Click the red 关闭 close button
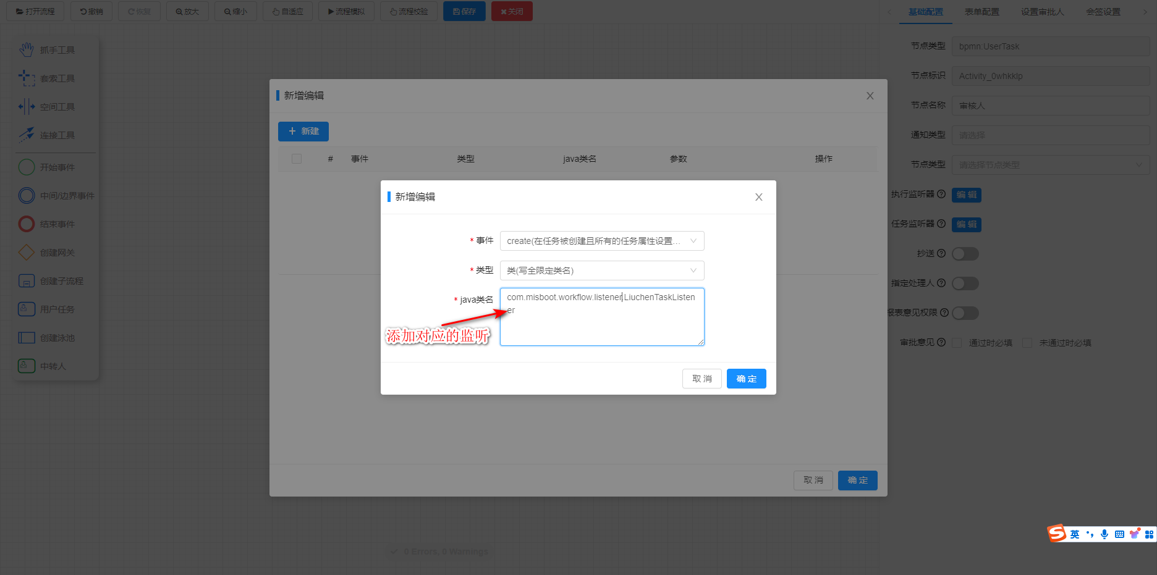This screenshot has height=575, width=1157. pyautogui.click(x=512, y=12)
